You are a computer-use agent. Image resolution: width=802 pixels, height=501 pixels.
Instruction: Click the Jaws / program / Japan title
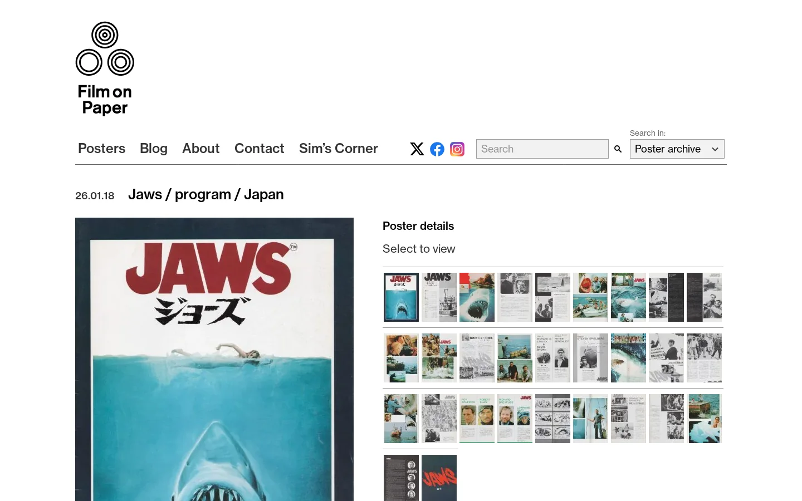coord(206,194)
